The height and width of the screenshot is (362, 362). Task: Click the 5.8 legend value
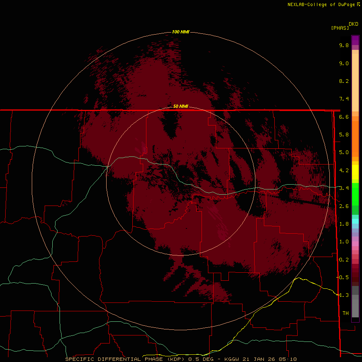(x=344, y=135)
